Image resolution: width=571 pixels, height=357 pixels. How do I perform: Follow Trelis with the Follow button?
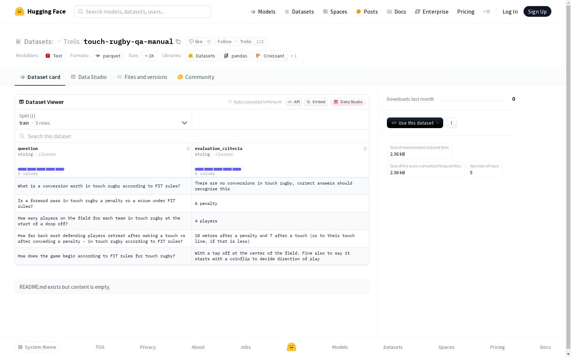234,41
